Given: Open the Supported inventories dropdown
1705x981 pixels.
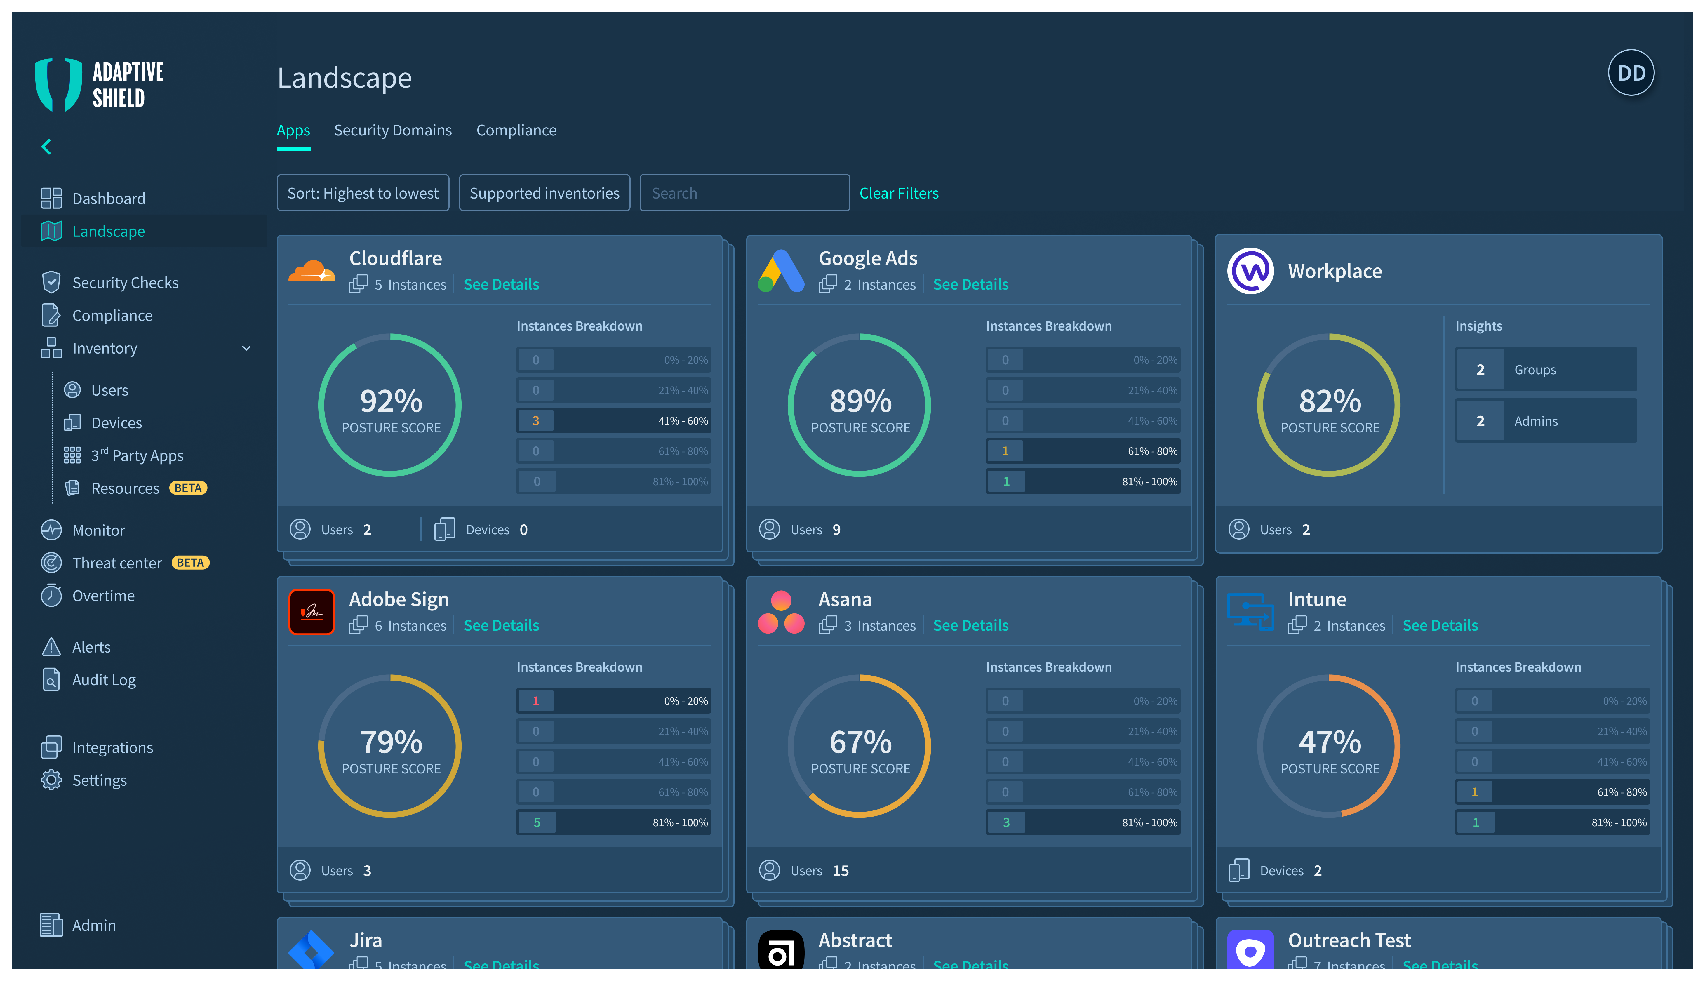Looking at the screenshot, I should (544, 193).
